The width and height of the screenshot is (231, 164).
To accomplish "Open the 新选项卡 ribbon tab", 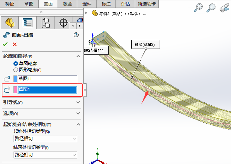I will [x=147, y=4].
